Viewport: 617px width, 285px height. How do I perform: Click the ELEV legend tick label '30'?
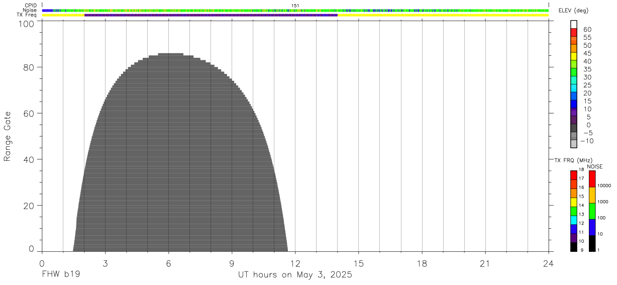coord(587,77)
